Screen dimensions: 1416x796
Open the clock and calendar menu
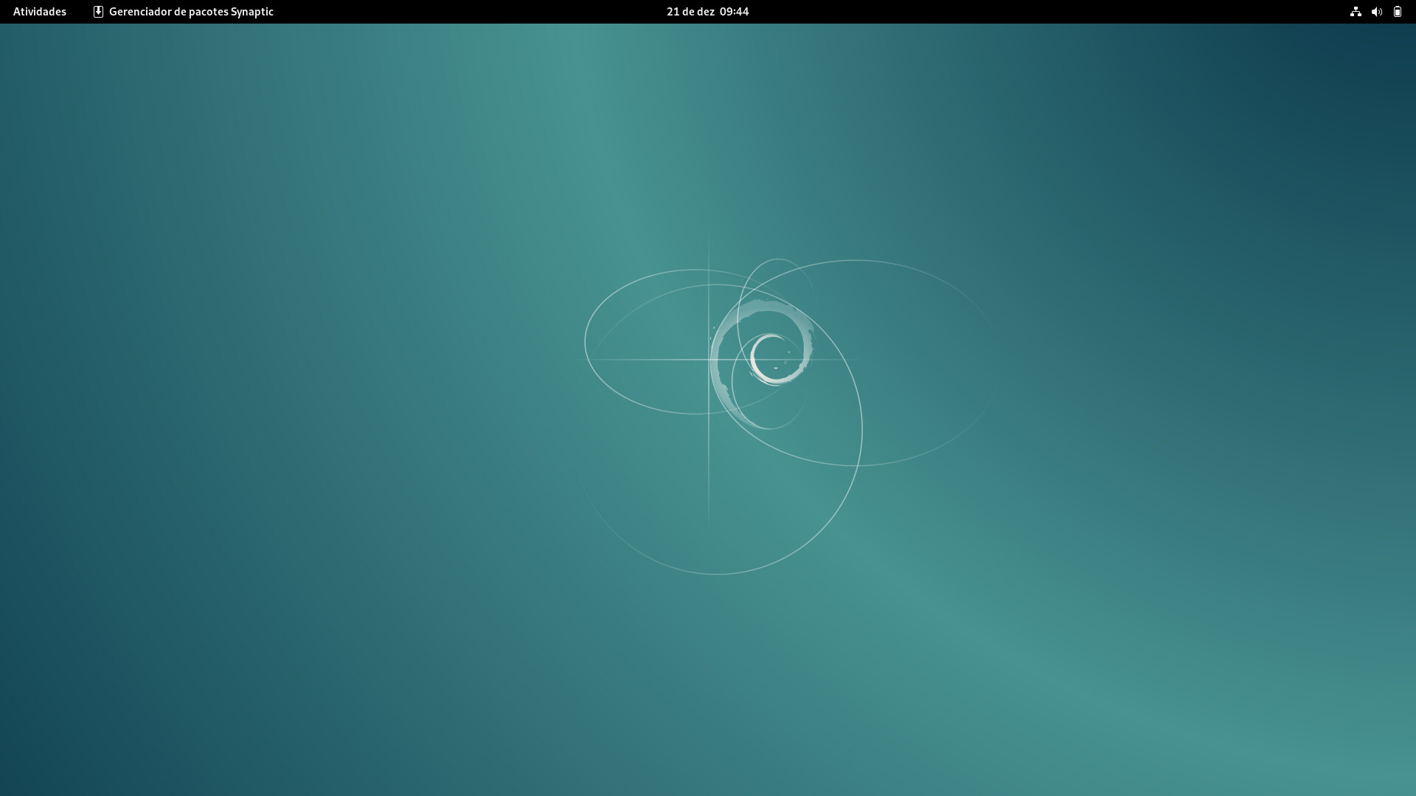pos(707,12)
